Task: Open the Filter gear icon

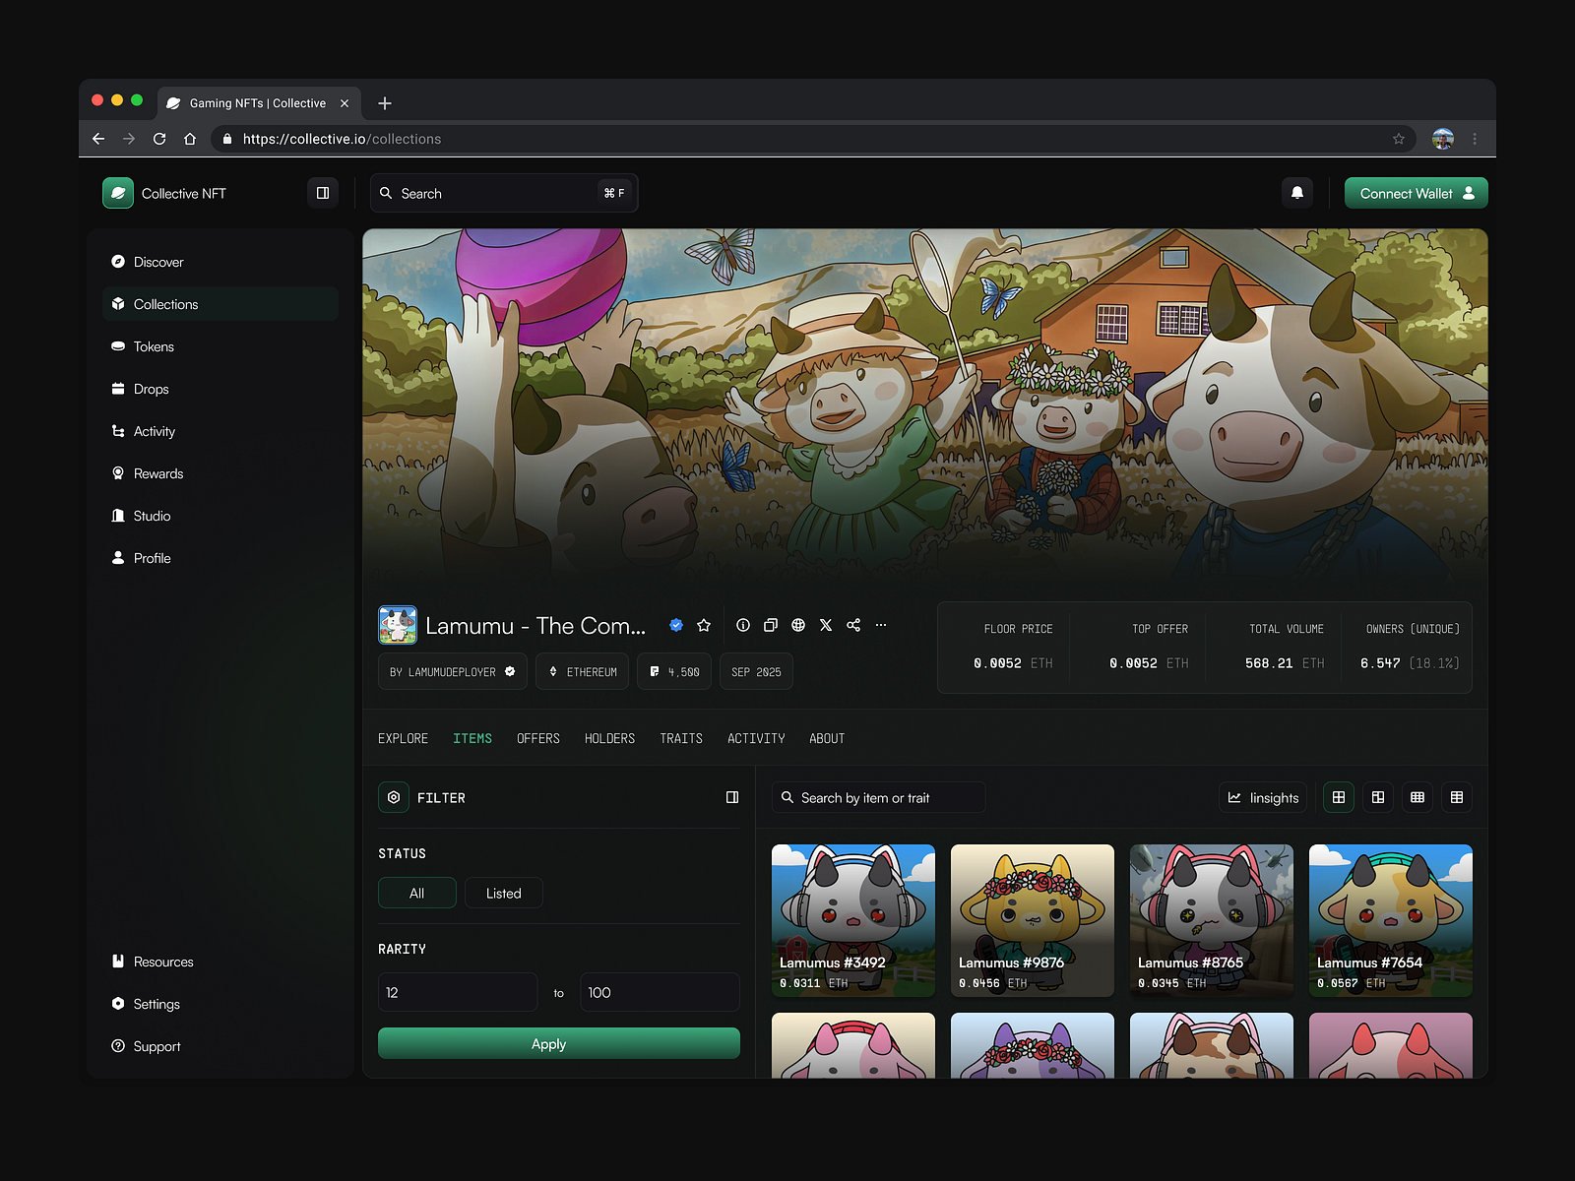Action: click(x=394, y=797)
